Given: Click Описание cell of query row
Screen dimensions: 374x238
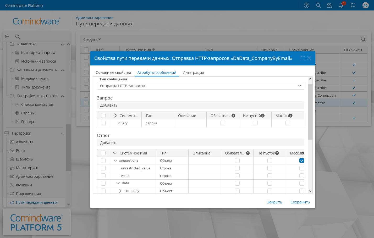Looking at the screenshot, I should [x=190, y=123].
